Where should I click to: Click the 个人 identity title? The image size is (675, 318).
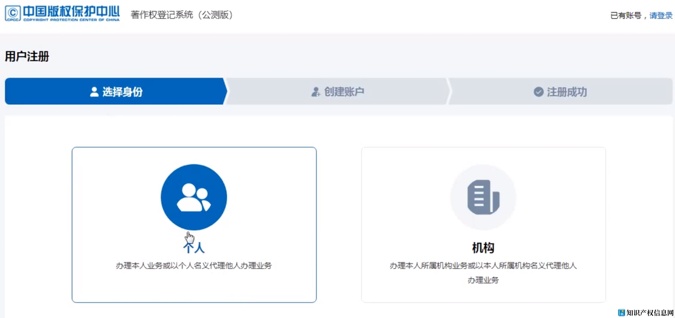(194, 248)
